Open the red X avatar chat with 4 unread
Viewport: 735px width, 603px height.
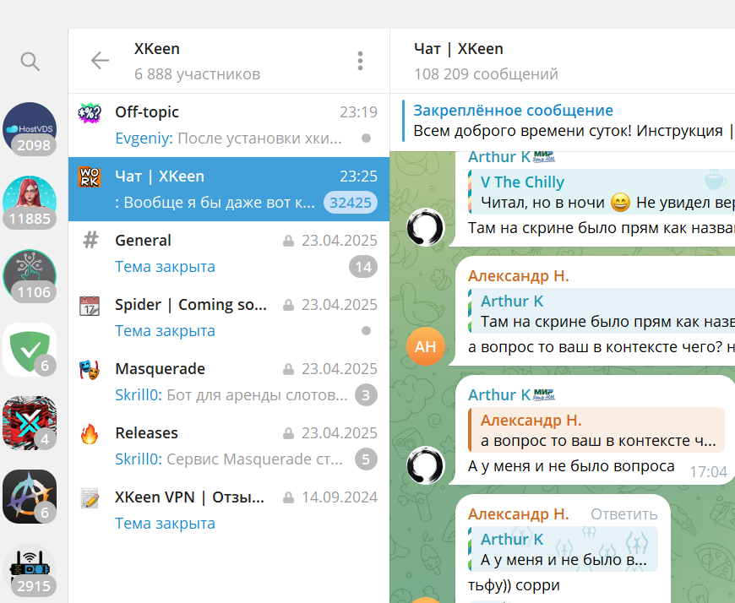(x=30, y=423)
